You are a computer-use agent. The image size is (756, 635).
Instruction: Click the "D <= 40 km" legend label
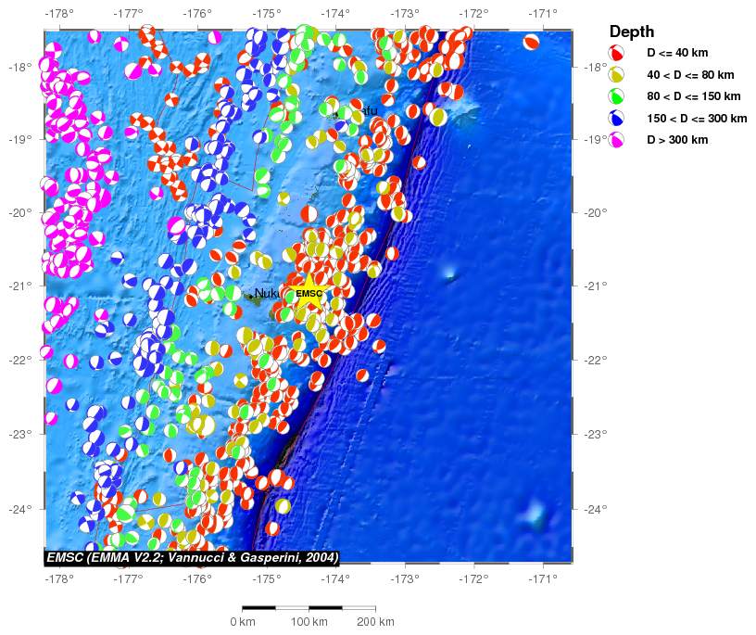(677, 53)
